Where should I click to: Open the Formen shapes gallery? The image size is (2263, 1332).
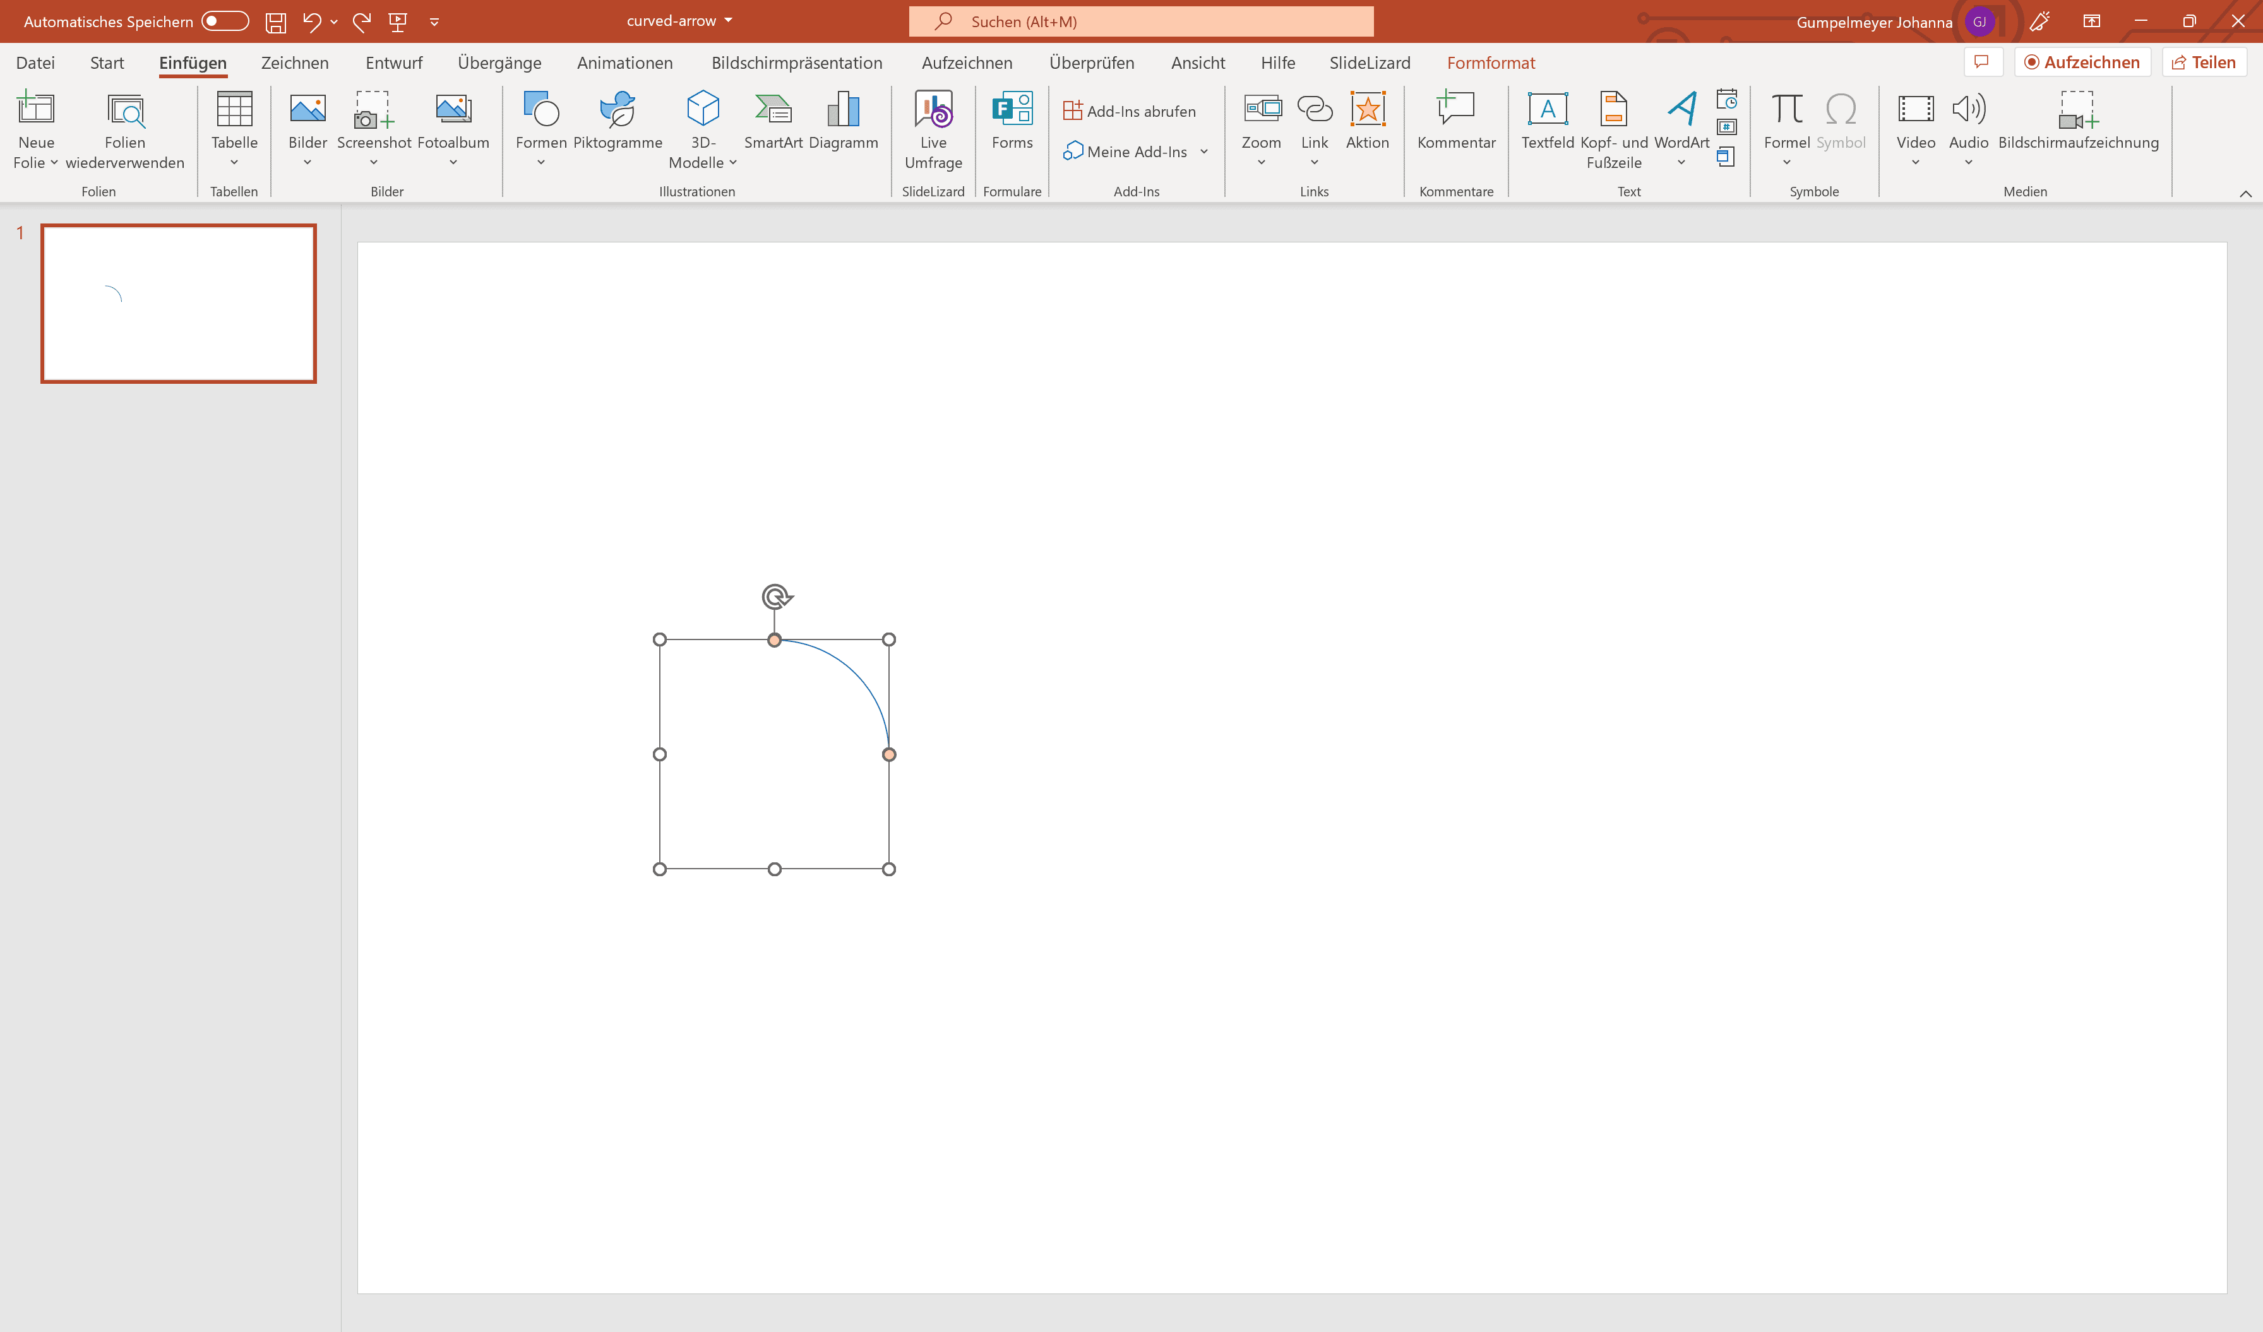(540, 126)
